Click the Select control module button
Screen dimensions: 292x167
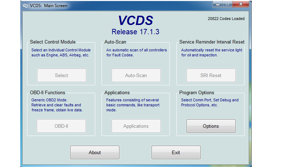[62, 75]
